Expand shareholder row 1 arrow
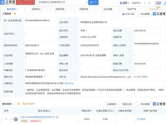166x124 pixels. (x=12, y=119)
